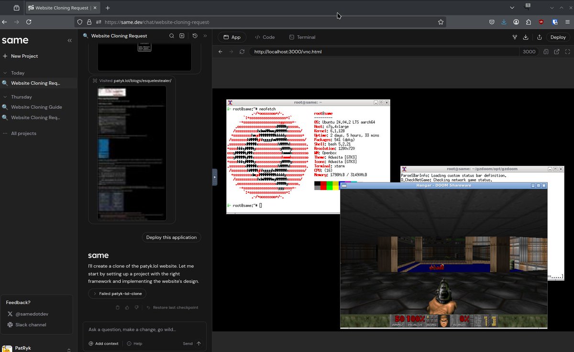Focus the Ask a question input box
This screenshot has width=574, height=352.
click(x=144, y=330)
